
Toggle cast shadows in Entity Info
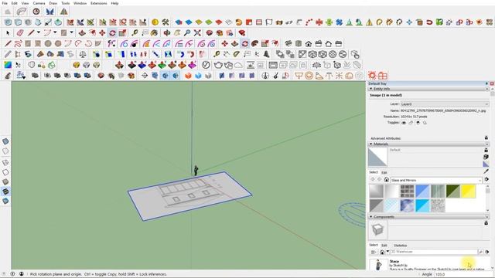[425, 123]
